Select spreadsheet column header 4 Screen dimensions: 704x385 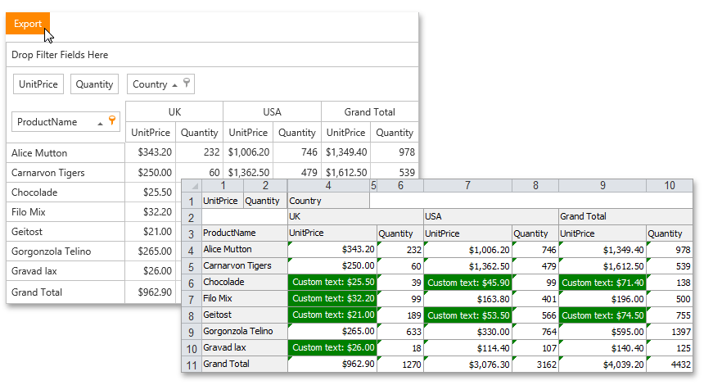328,185
